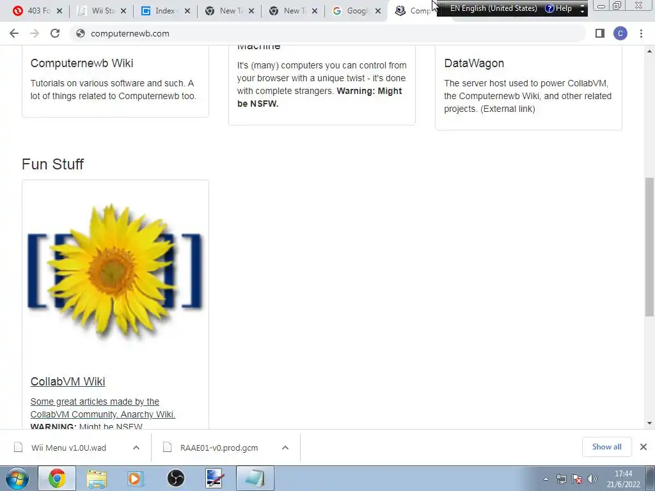Show hidden system tray icons

pos(546,479)
